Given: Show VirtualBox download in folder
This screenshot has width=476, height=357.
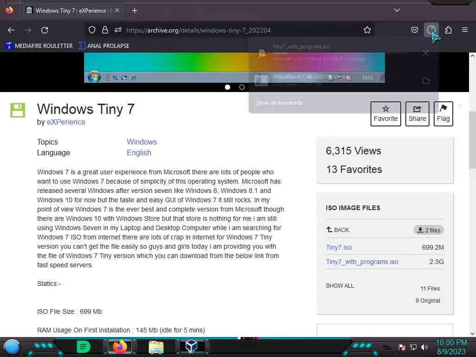Looking at the screenshot, I should [426, 81].
